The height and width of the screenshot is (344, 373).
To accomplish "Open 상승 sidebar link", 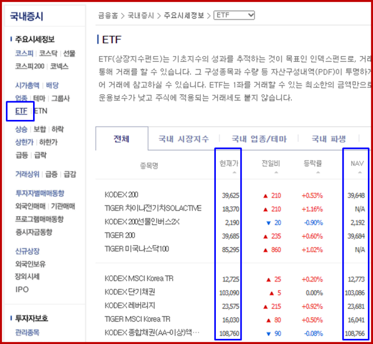I will click(21, 129).
